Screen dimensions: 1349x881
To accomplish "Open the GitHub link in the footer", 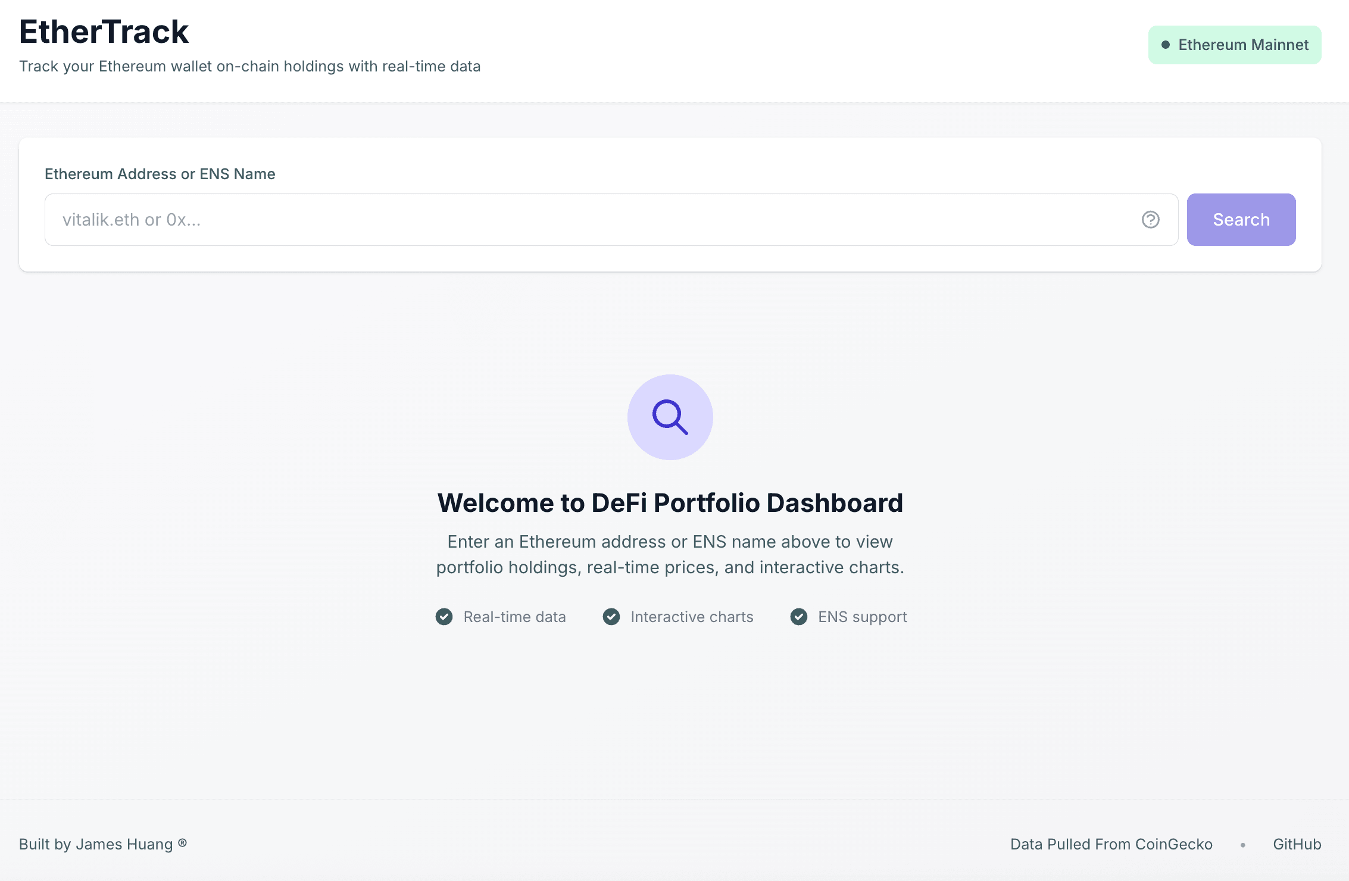I will pyautogui.click(x=1297, y=844).
